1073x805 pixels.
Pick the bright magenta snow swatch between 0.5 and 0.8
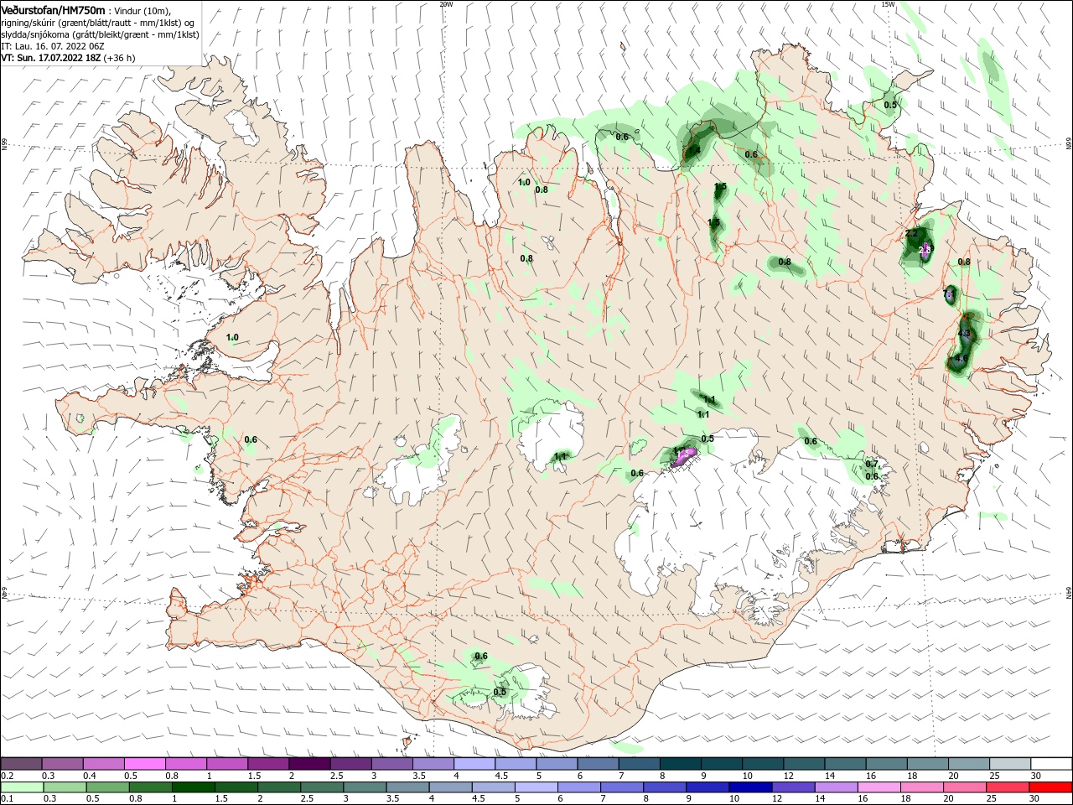click(x=145, y=764)
